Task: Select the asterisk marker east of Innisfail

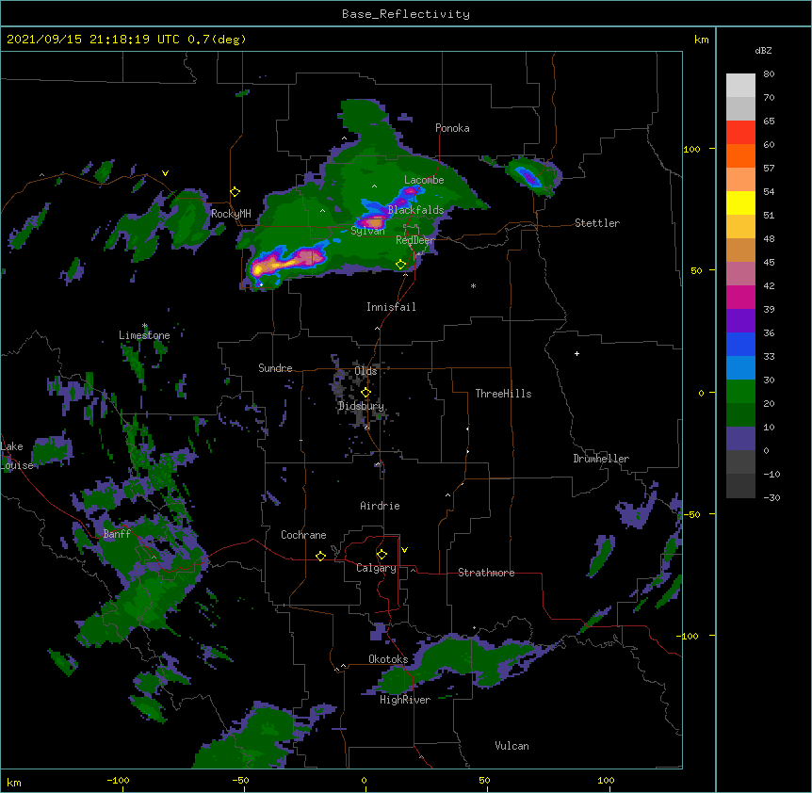Action: [x=473, y=285]
